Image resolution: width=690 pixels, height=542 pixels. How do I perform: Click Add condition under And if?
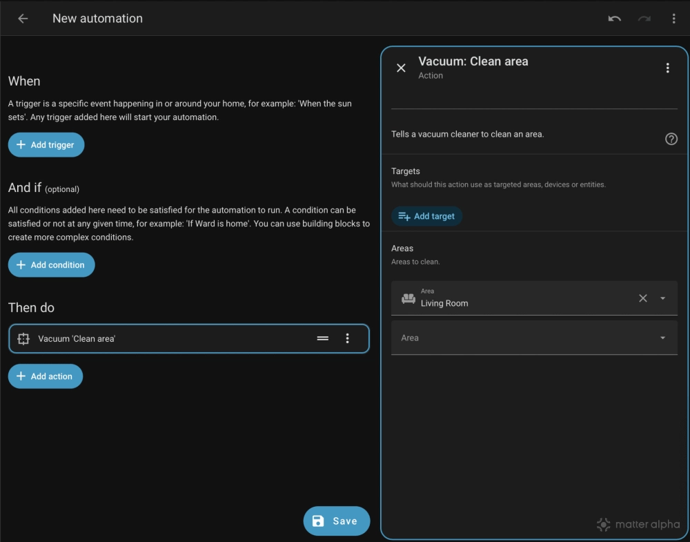point(51,264)
